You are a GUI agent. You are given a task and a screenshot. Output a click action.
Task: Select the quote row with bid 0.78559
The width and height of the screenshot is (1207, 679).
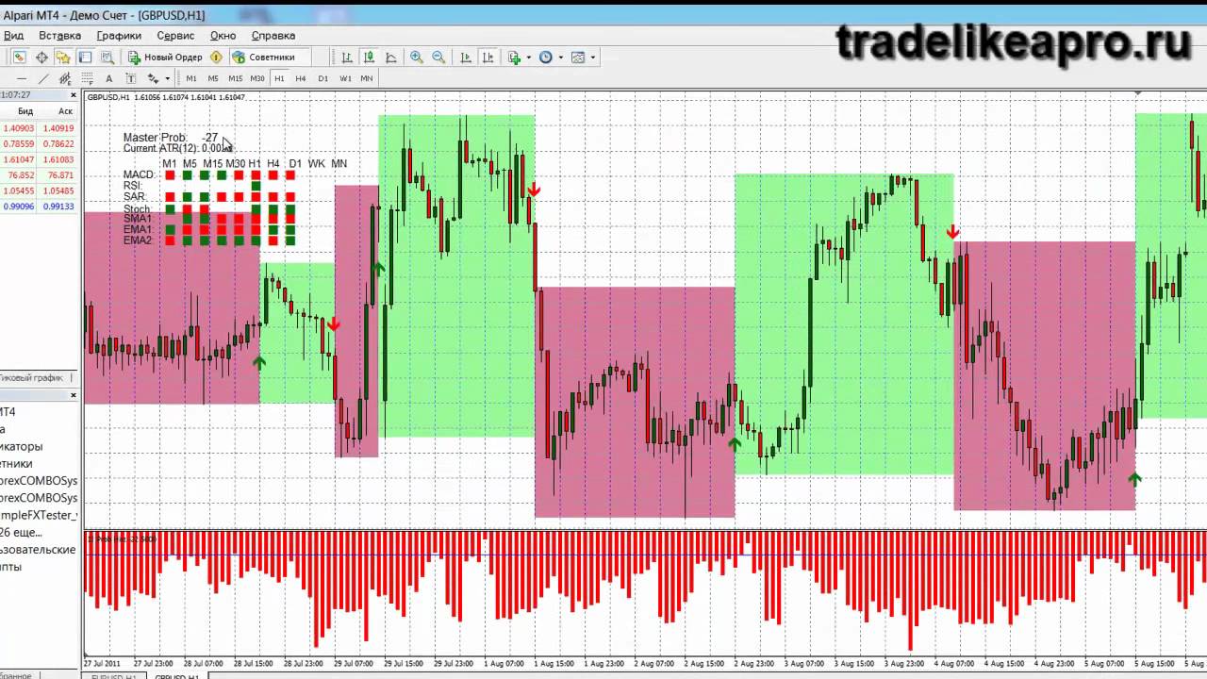coord(39,144)
